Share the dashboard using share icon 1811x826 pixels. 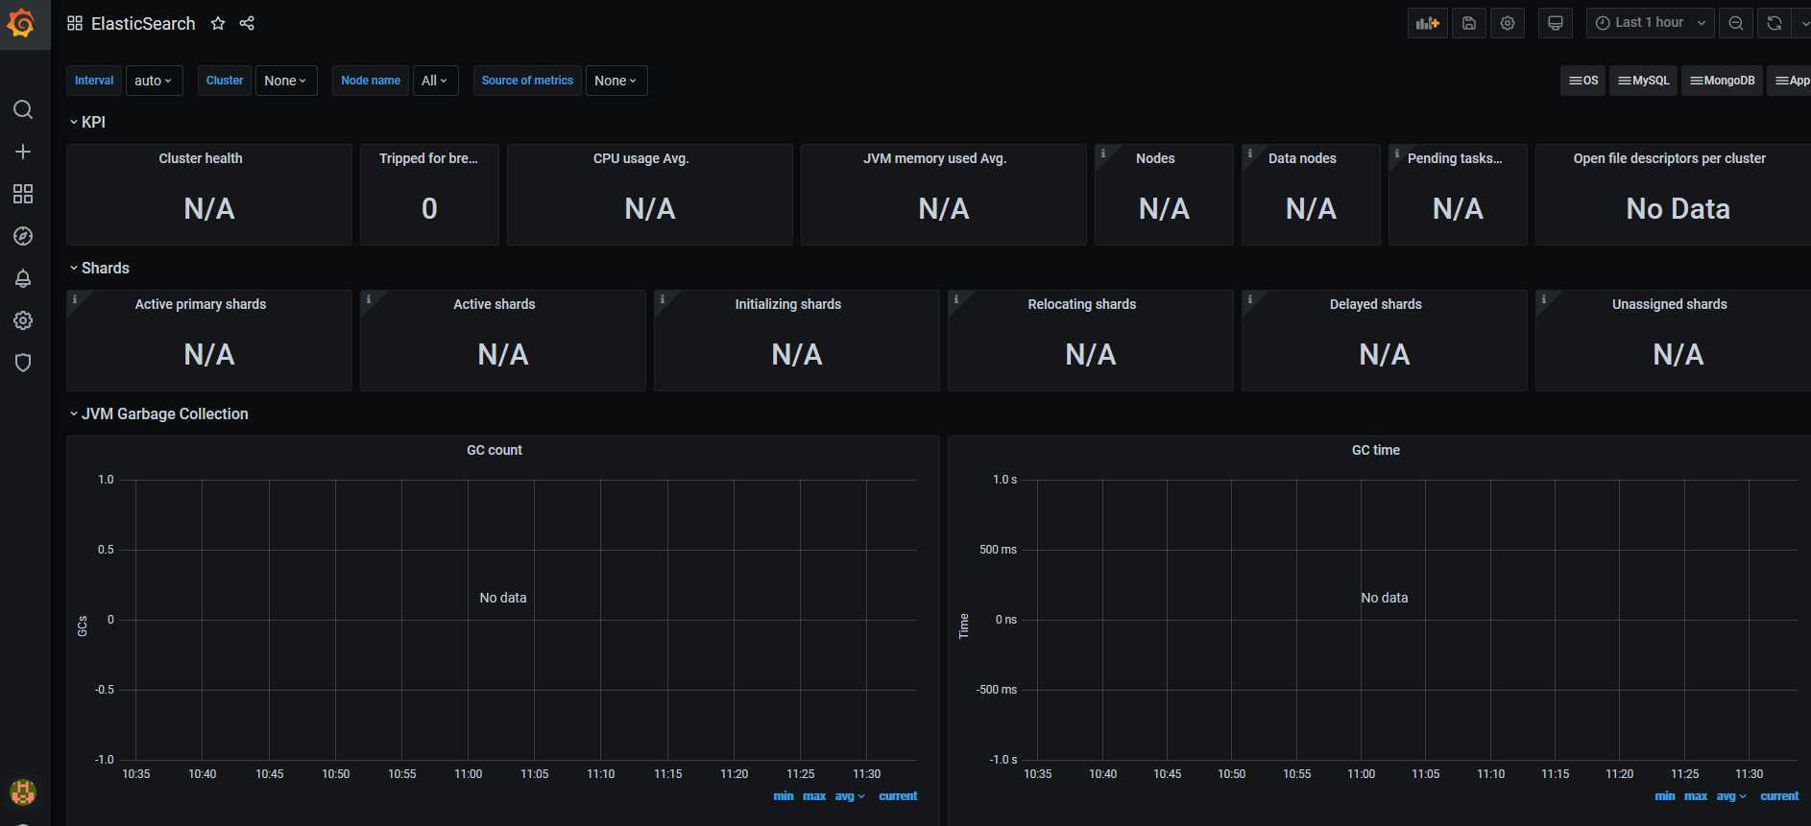point(247,23)
